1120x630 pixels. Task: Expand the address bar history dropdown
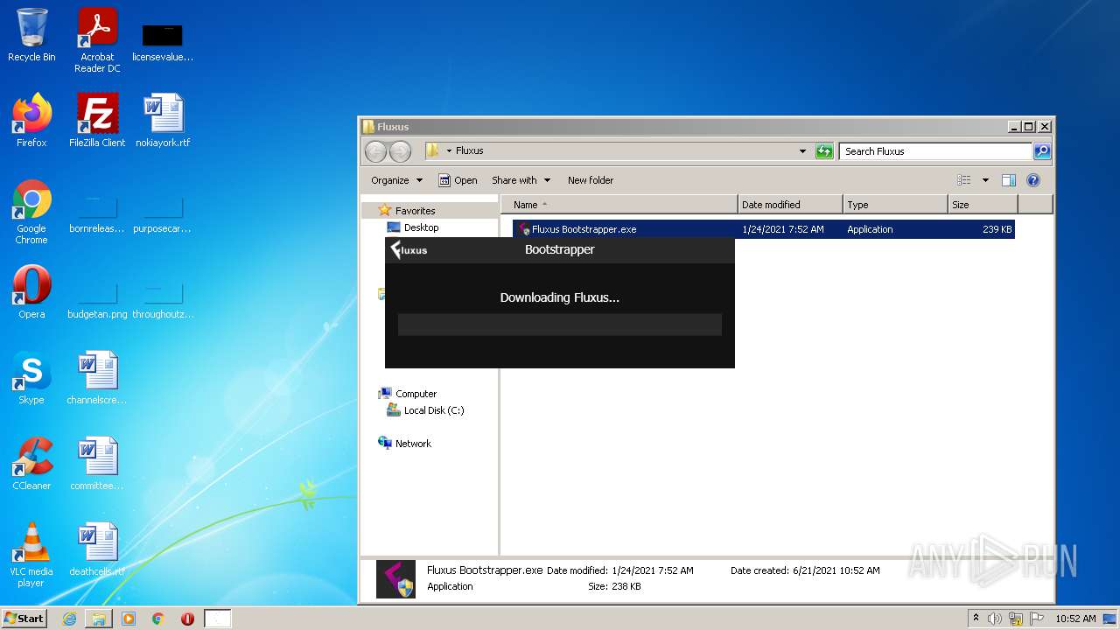(802, 151)
